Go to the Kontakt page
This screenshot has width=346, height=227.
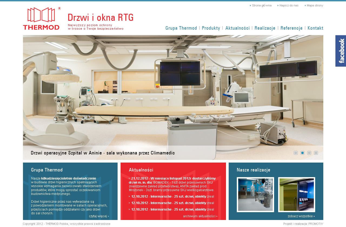click(315, 28)
